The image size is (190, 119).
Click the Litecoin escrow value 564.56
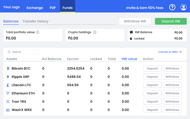click(x=73, y=85)
